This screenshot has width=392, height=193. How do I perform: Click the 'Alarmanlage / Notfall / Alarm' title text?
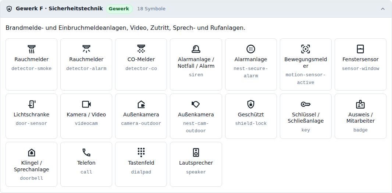click(196, 63)
